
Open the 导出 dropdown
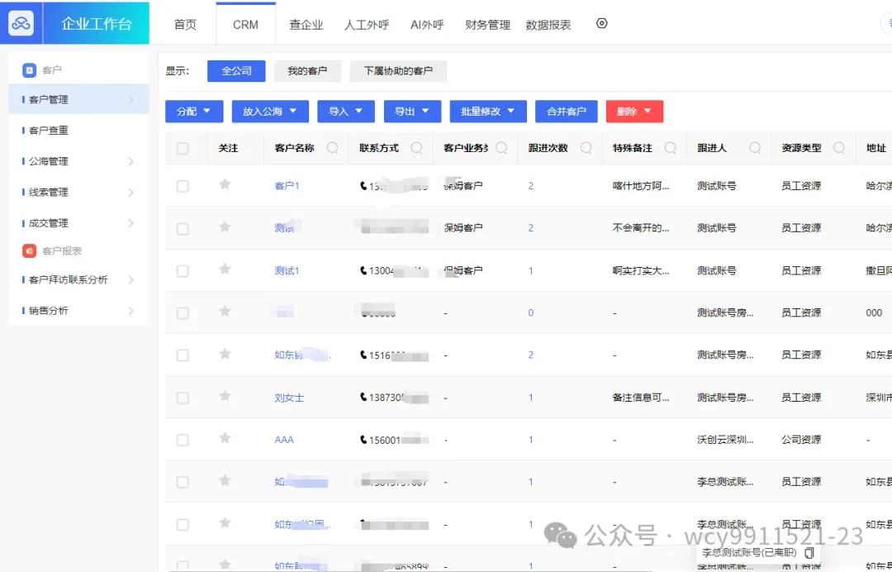(412, 111)
